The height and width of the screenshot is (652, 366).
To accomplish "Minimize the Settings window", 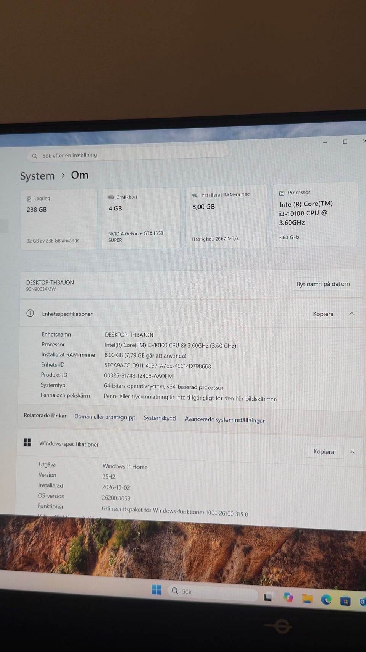I will tap(325, 142).
